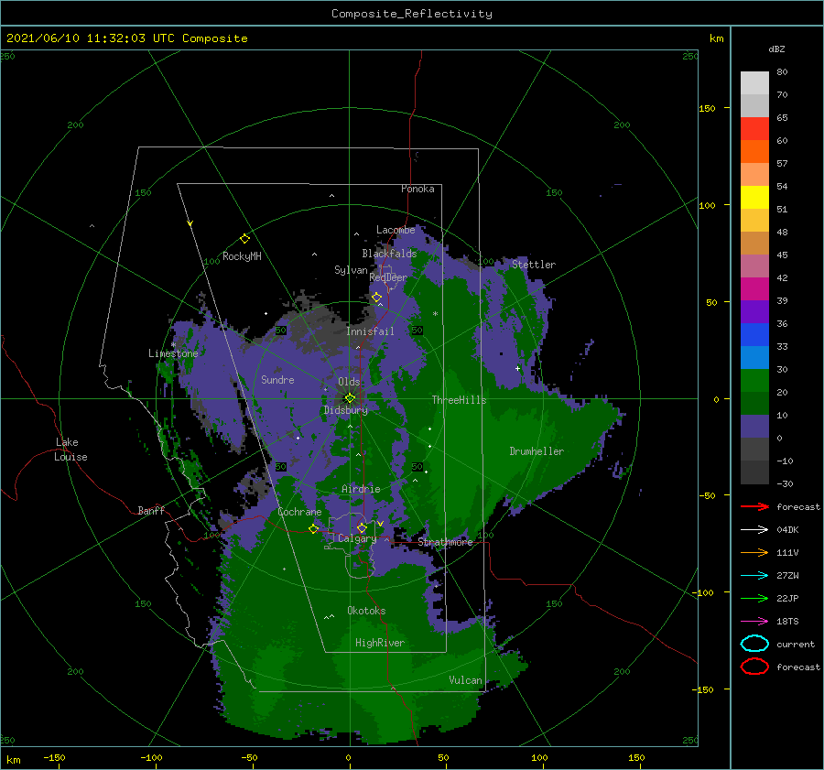This screenshot has height=770, width=824.
Task: Click the white 04DK arrow icon
Action: click(x=754, y=529)
